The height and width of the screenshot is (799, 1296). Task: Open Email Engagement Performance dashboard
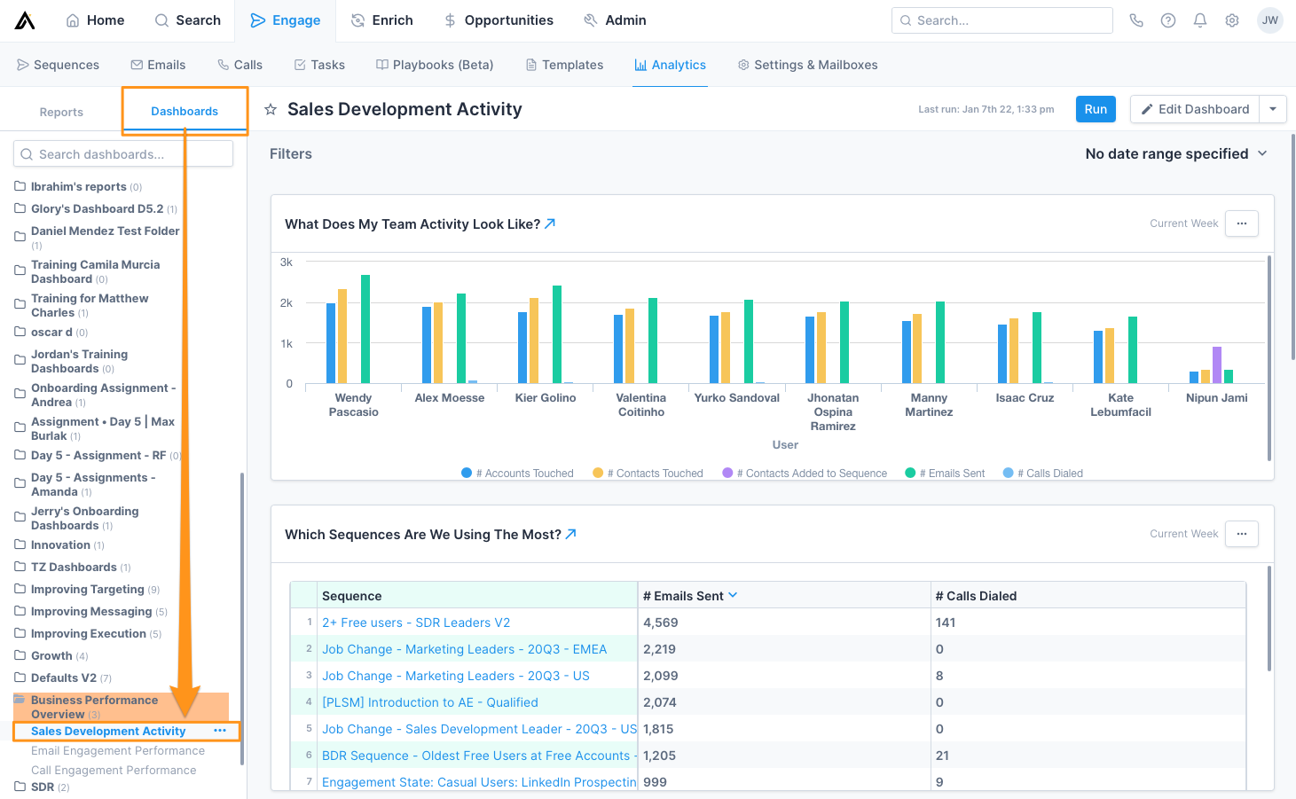[x=118, y=750]
